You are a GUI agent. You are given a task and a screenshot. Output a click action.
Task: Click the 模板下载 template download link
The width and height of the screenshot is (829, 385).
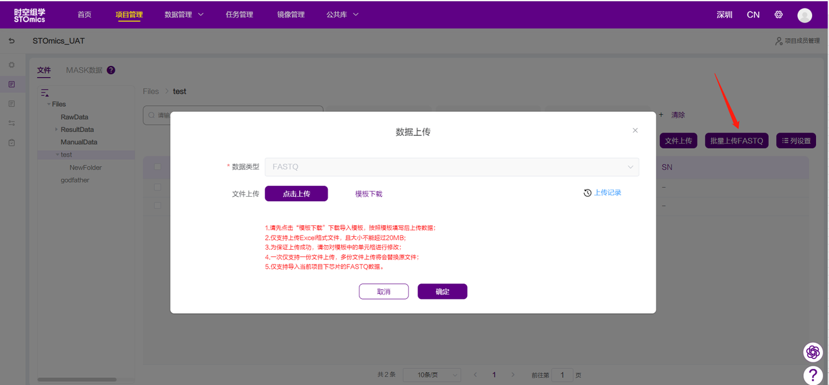click(x=369, y=193)
